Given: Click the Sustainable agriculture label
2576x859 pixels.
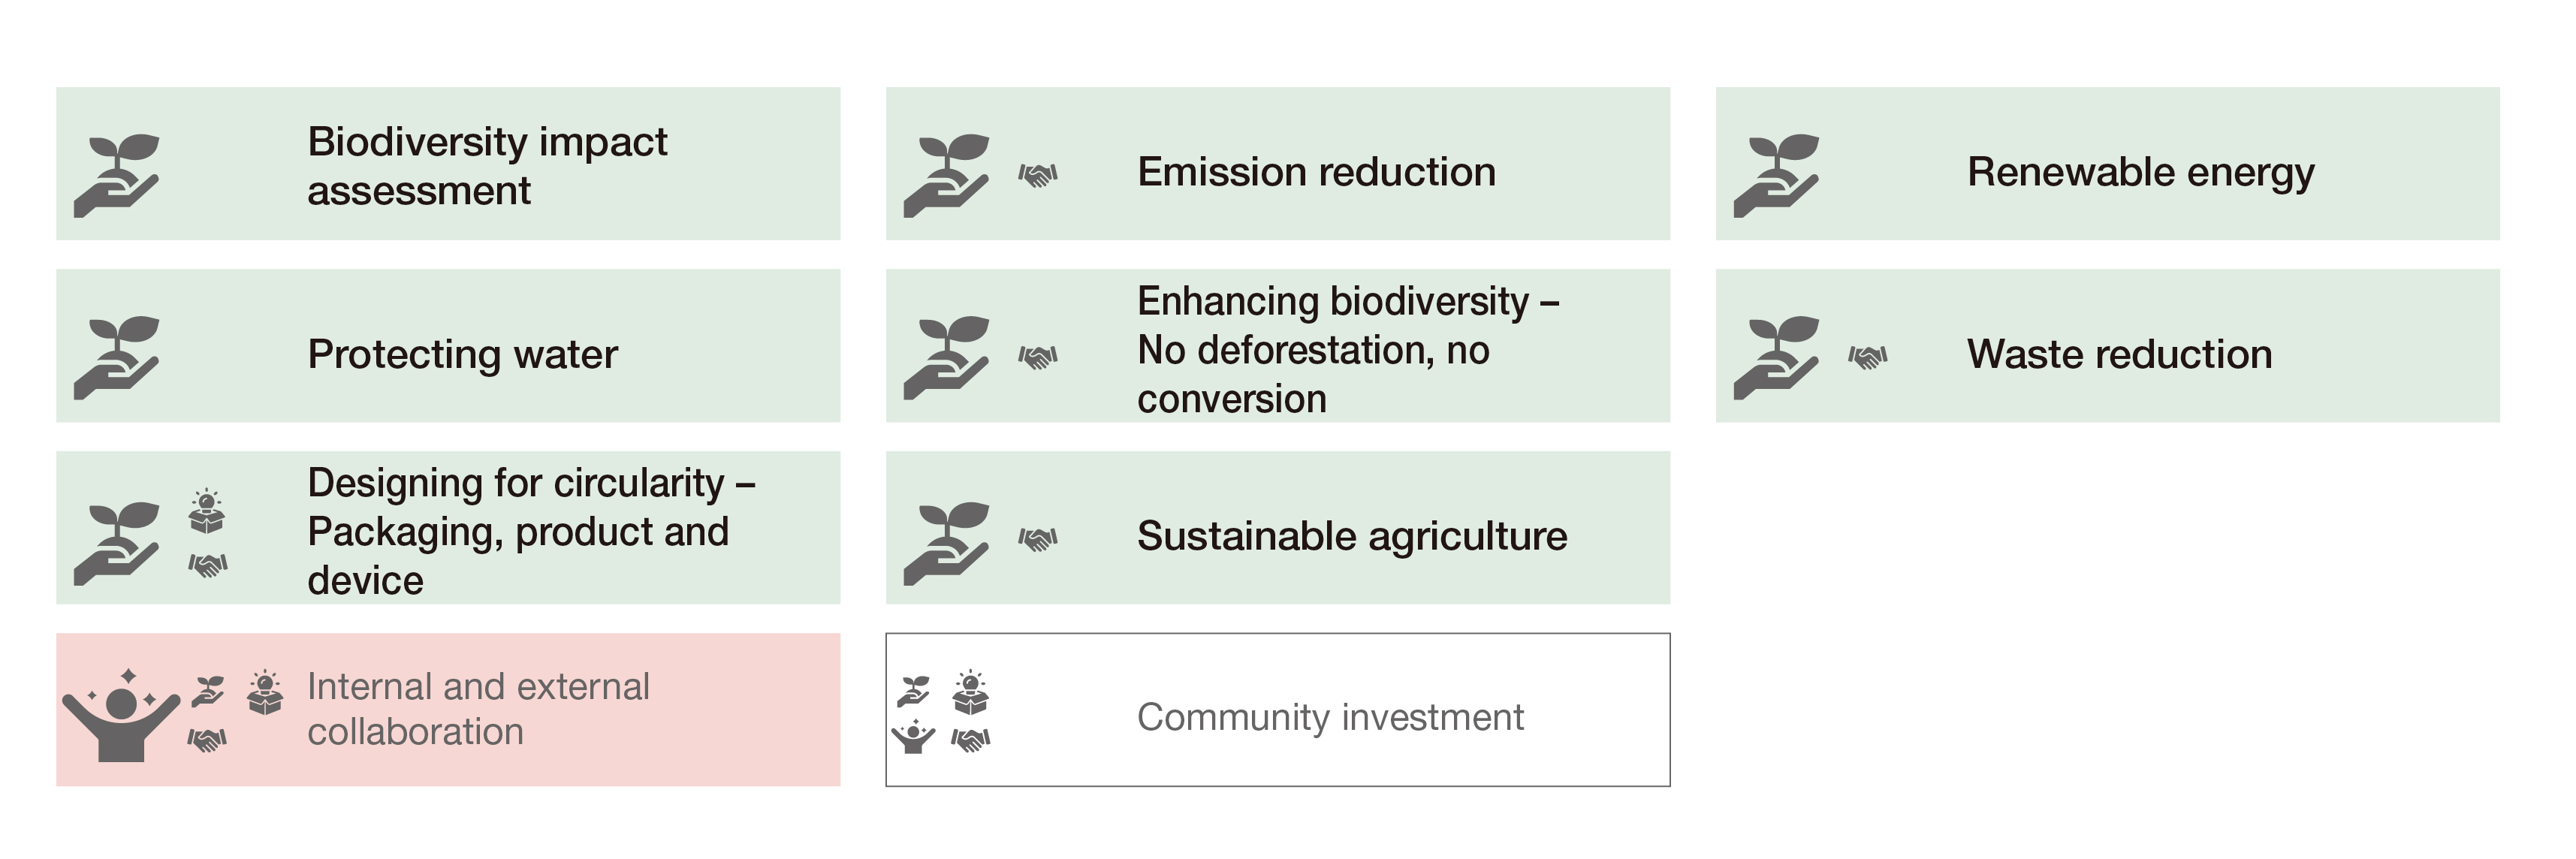Looking at the screenshot, I should 1352,536.
